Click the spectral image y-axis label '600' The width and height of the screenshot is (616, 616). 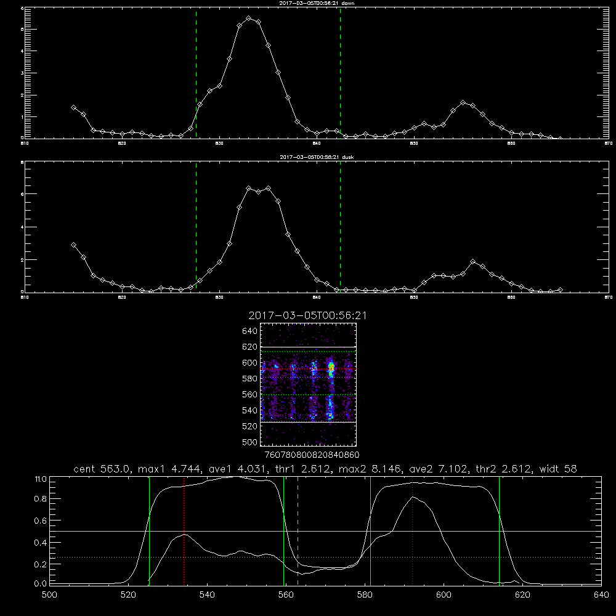tap(250, 363)
